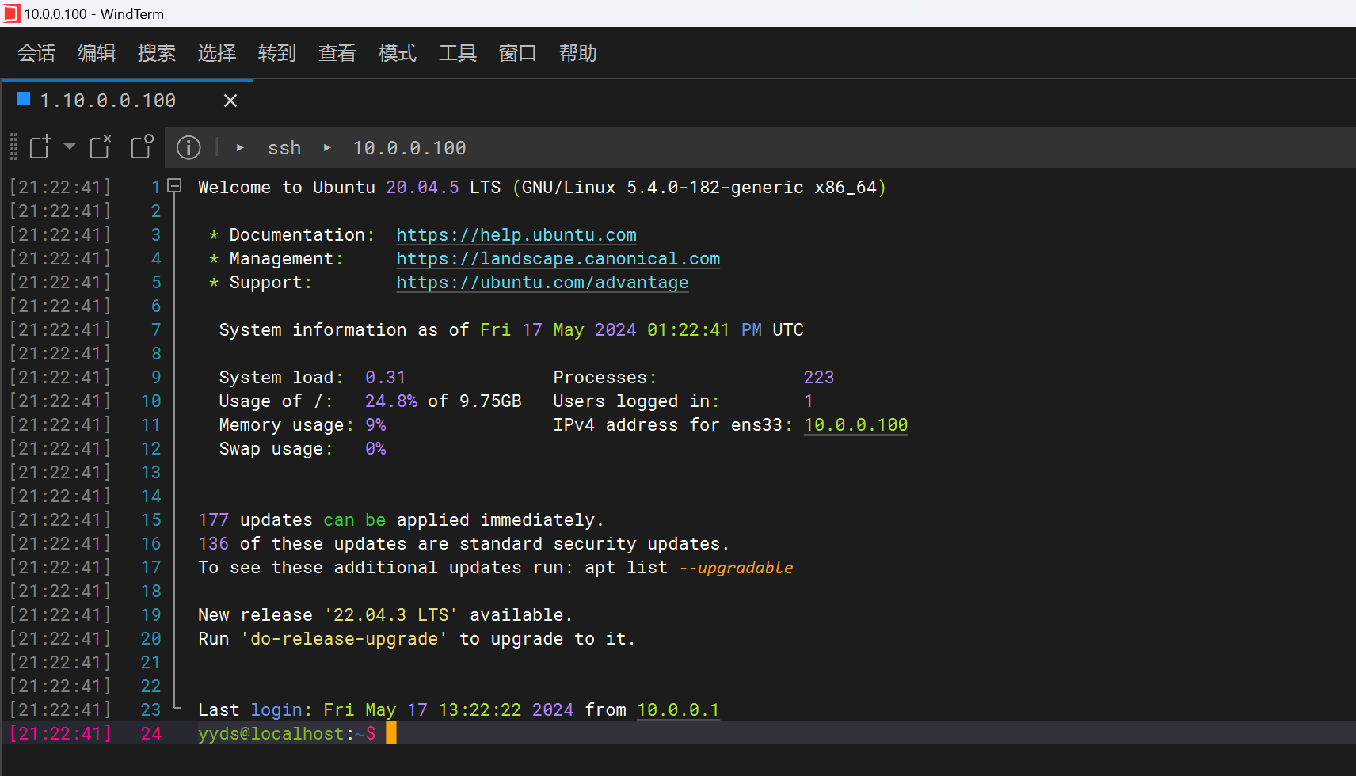Open the 工具 menu

tap(458, 53)
